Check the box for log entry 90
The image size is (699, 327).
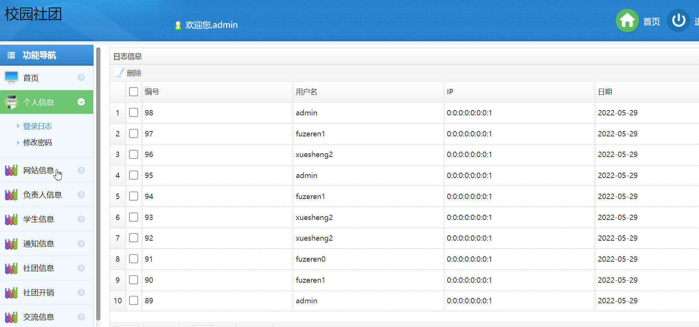point(133,280)
